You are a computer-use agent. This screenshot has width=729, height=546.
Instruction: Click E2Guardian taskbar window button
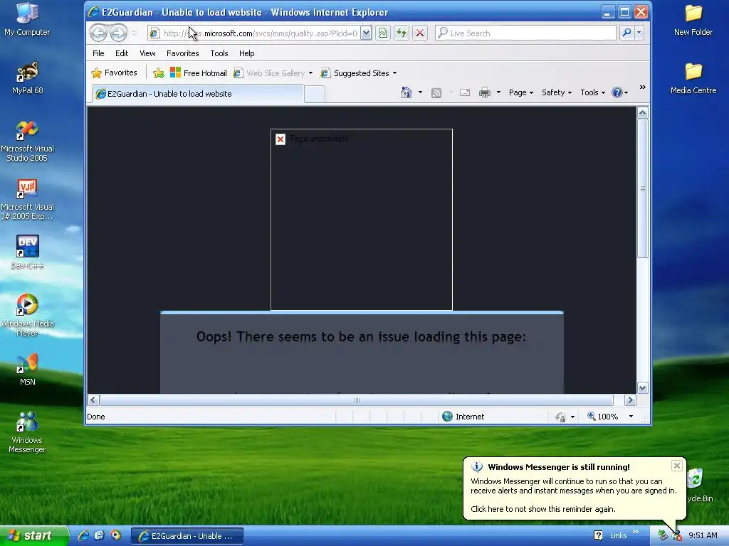tap(187, 536)
